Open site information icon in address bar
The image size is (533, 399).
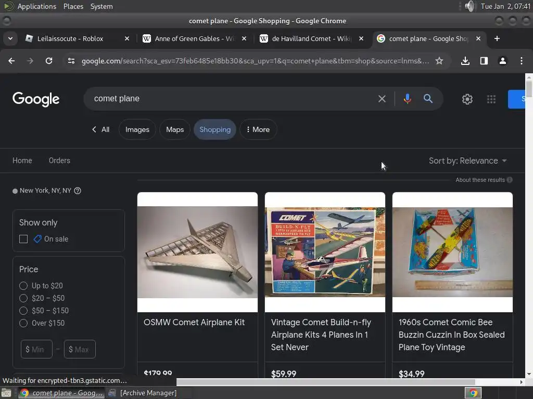tap(71, 61)
